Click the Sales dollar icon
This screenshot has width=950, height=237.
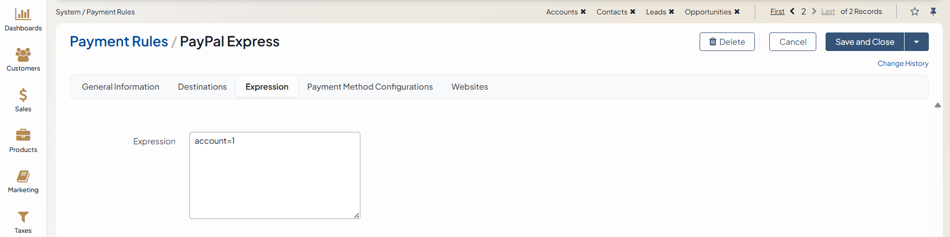point(23,95)
